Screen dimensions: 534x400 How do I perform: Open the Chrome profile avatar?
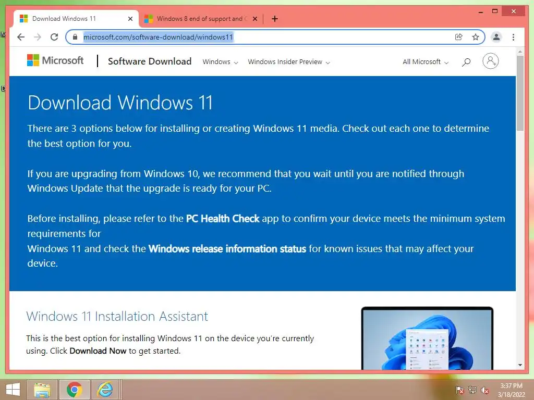coord(496,37)
